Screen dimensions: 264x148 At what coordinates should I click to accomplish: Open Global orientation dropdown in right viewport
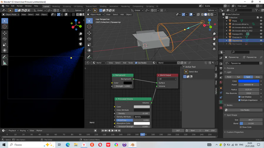(x=137, y=11)
